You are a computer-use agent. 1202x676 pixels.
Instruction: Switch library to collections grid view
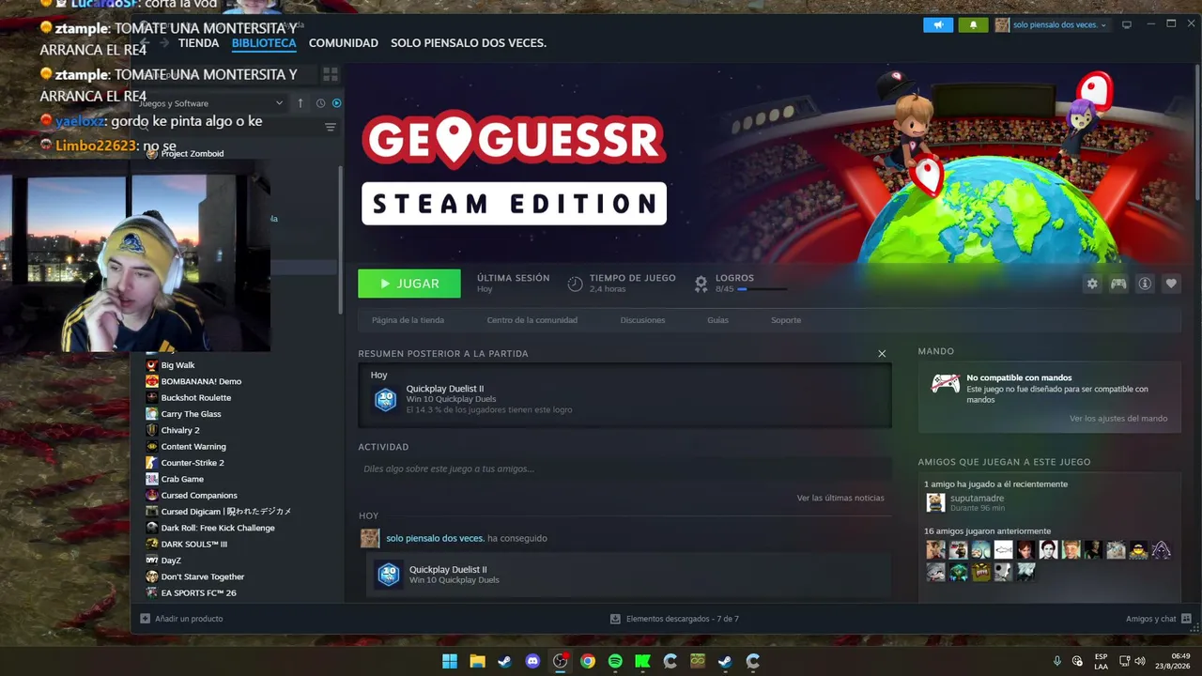click(331, 73)
